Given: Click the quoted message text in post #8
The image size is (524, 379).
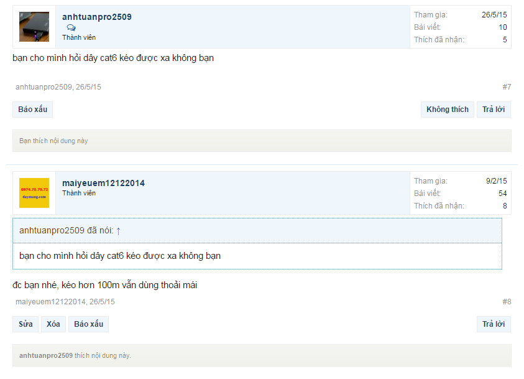Looking at the screenshot, I should pyautogui.click(x=120, y=256).
